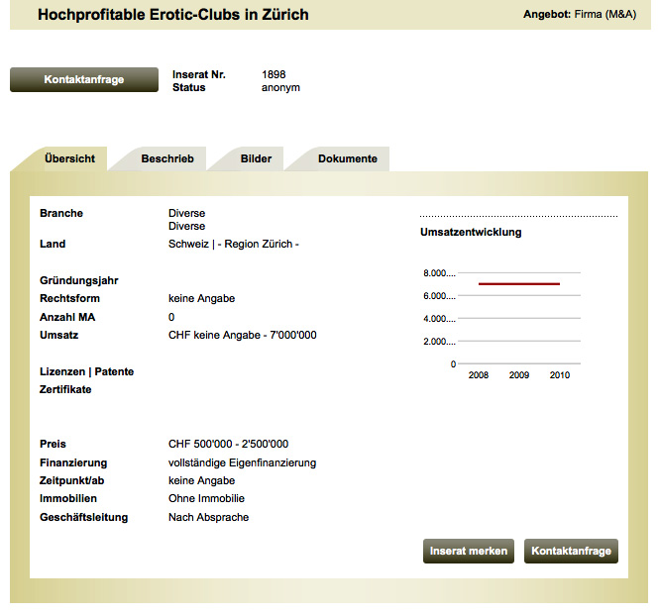This screenshot has width=658, height=614.
Task: Go to the Dokumente tab
Action: tap(347, 158)
